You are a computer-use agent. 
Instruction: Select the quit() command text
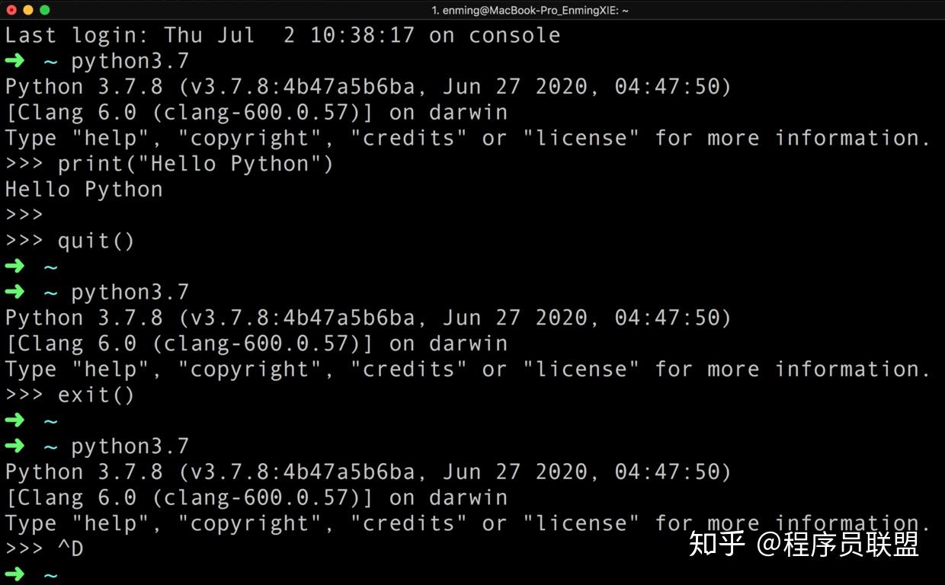click(96, 240)
